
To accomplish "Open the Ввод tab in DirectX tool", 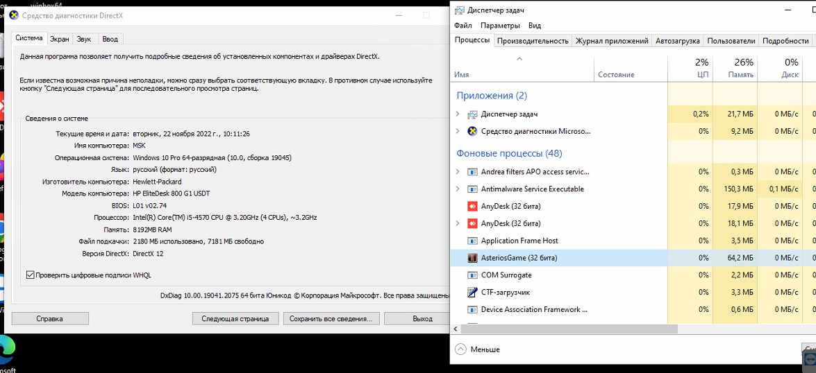I will [x=110, y=39].
